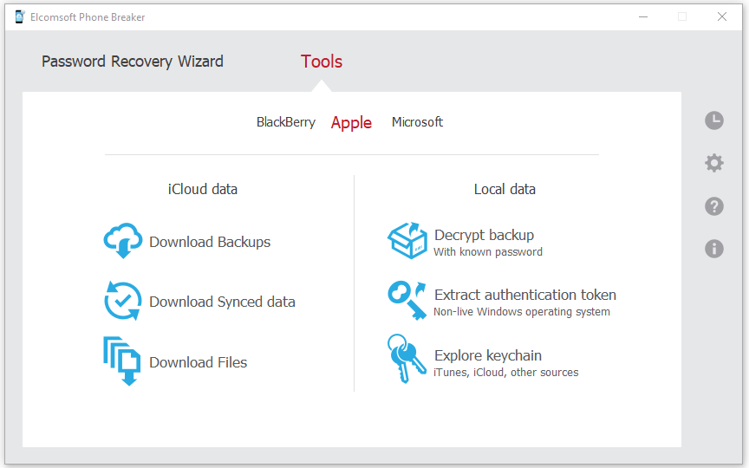Switch to the Microsoft tools section

point(418,122)
